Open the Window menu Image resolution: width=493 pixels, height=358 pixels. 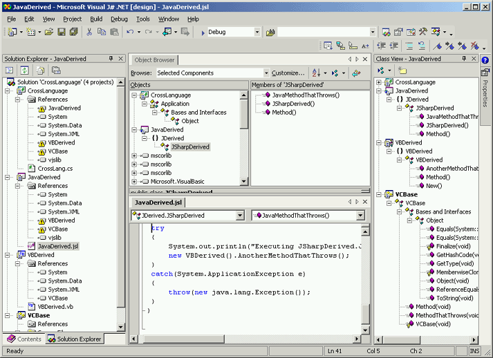pos(169,19)
